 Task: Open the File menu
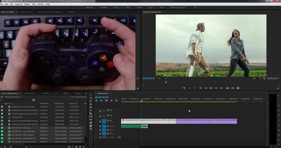tap(1, 4)
